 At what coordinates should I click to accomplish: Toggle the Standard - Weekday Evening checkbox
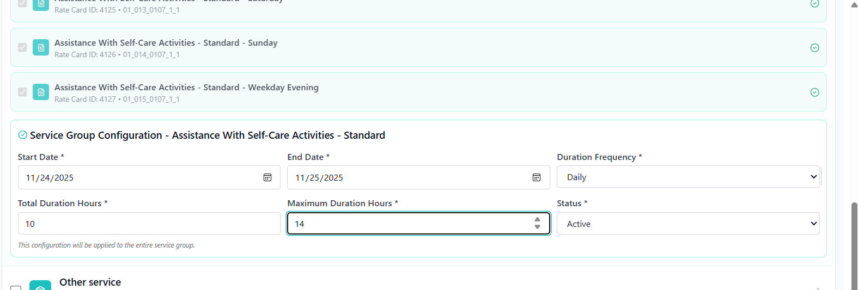pyautogui.click(x=22, y=92)
